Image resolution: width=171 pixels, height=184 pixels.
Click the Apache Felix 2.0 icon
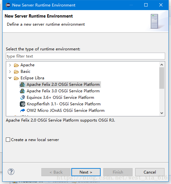click(22, 85)
